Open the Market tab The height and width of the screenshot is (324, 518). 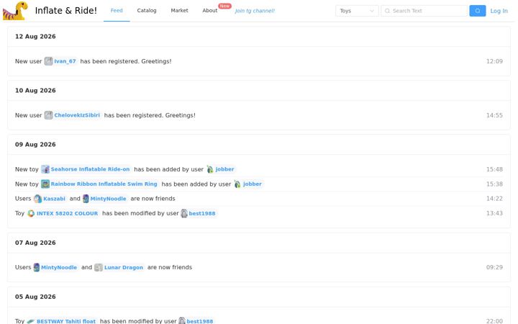179,11
